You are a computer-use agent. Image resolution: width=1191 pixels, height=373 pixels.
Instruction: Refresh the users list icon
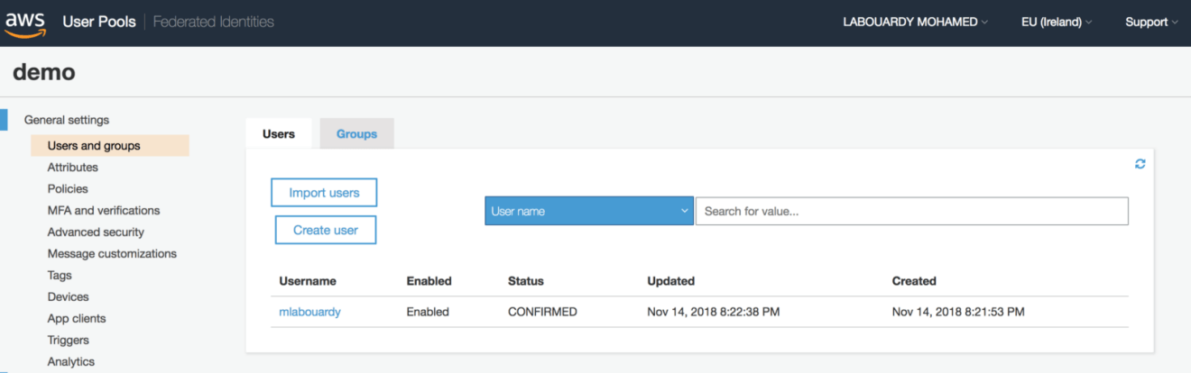tap(1140, 164)
